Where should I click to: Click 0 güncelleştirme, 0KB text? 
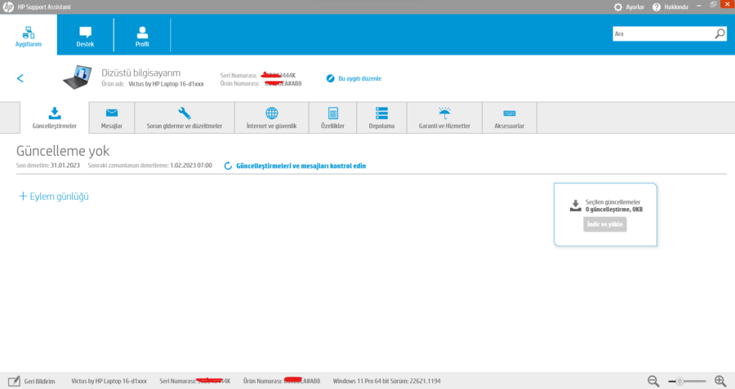point(614,210)
